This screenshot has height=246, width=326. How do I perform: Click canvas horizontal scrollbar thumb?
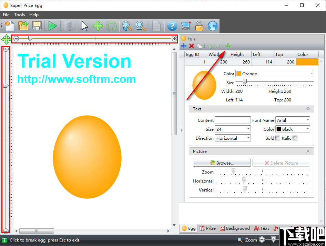coord(37,231)
